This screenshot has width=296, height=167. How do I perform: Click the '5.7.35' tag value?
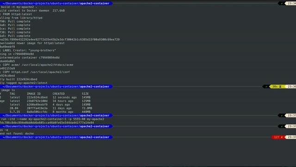tap(15, 112)
